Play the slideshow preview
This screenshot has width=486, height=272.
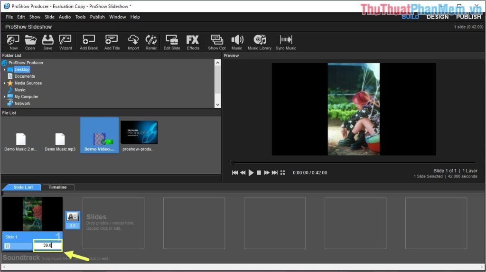251,173
